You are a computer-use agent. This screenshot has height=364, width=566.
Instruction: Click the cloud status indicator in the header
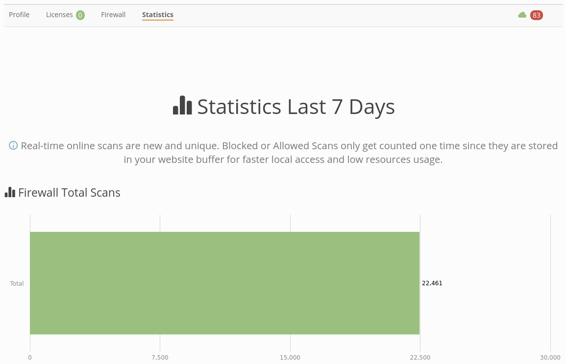pos(522,15)
